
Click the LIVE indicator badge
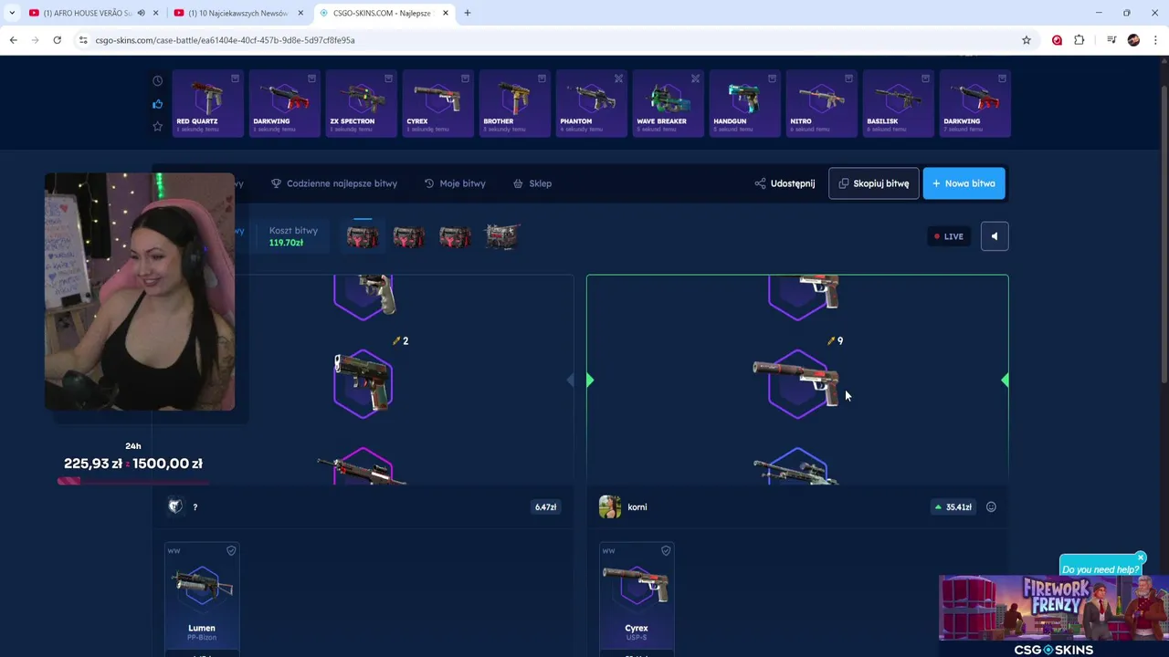pyautogui.click(x=949, y=236)
